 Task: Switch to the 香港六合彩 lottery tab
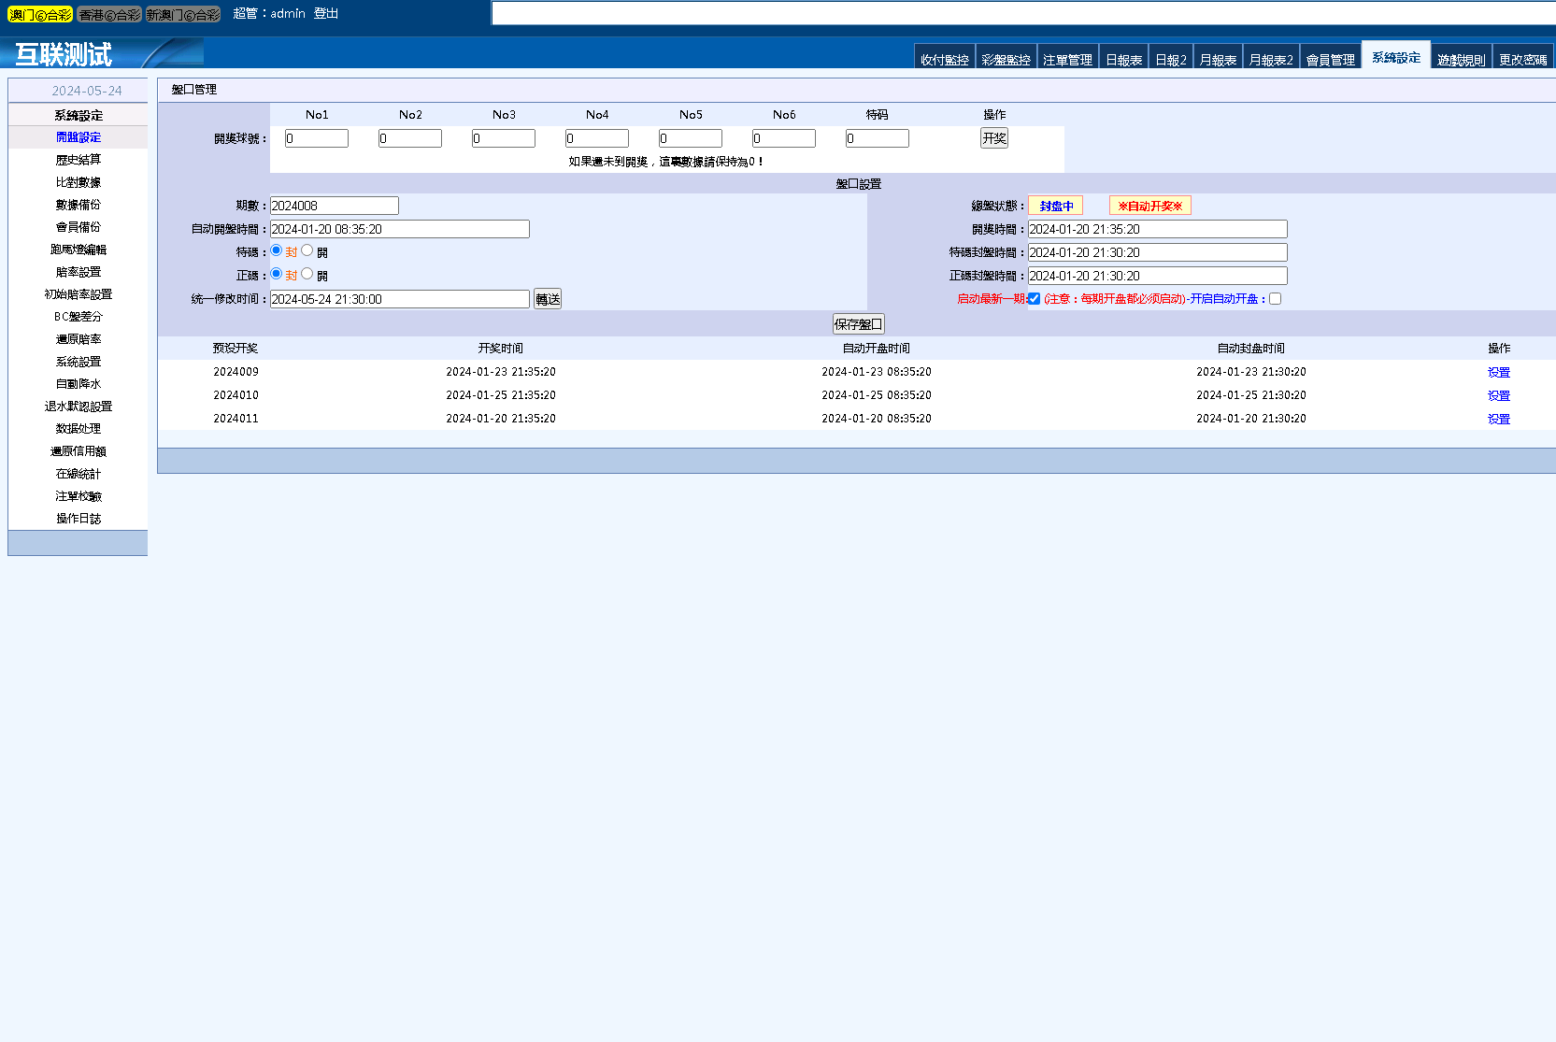point(109,14)
